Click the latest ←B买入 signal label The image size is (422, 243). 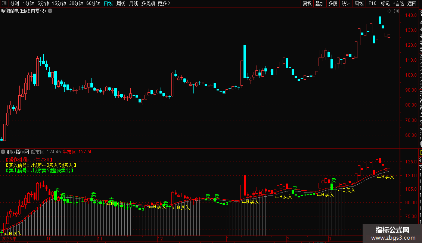coord(385,177)
